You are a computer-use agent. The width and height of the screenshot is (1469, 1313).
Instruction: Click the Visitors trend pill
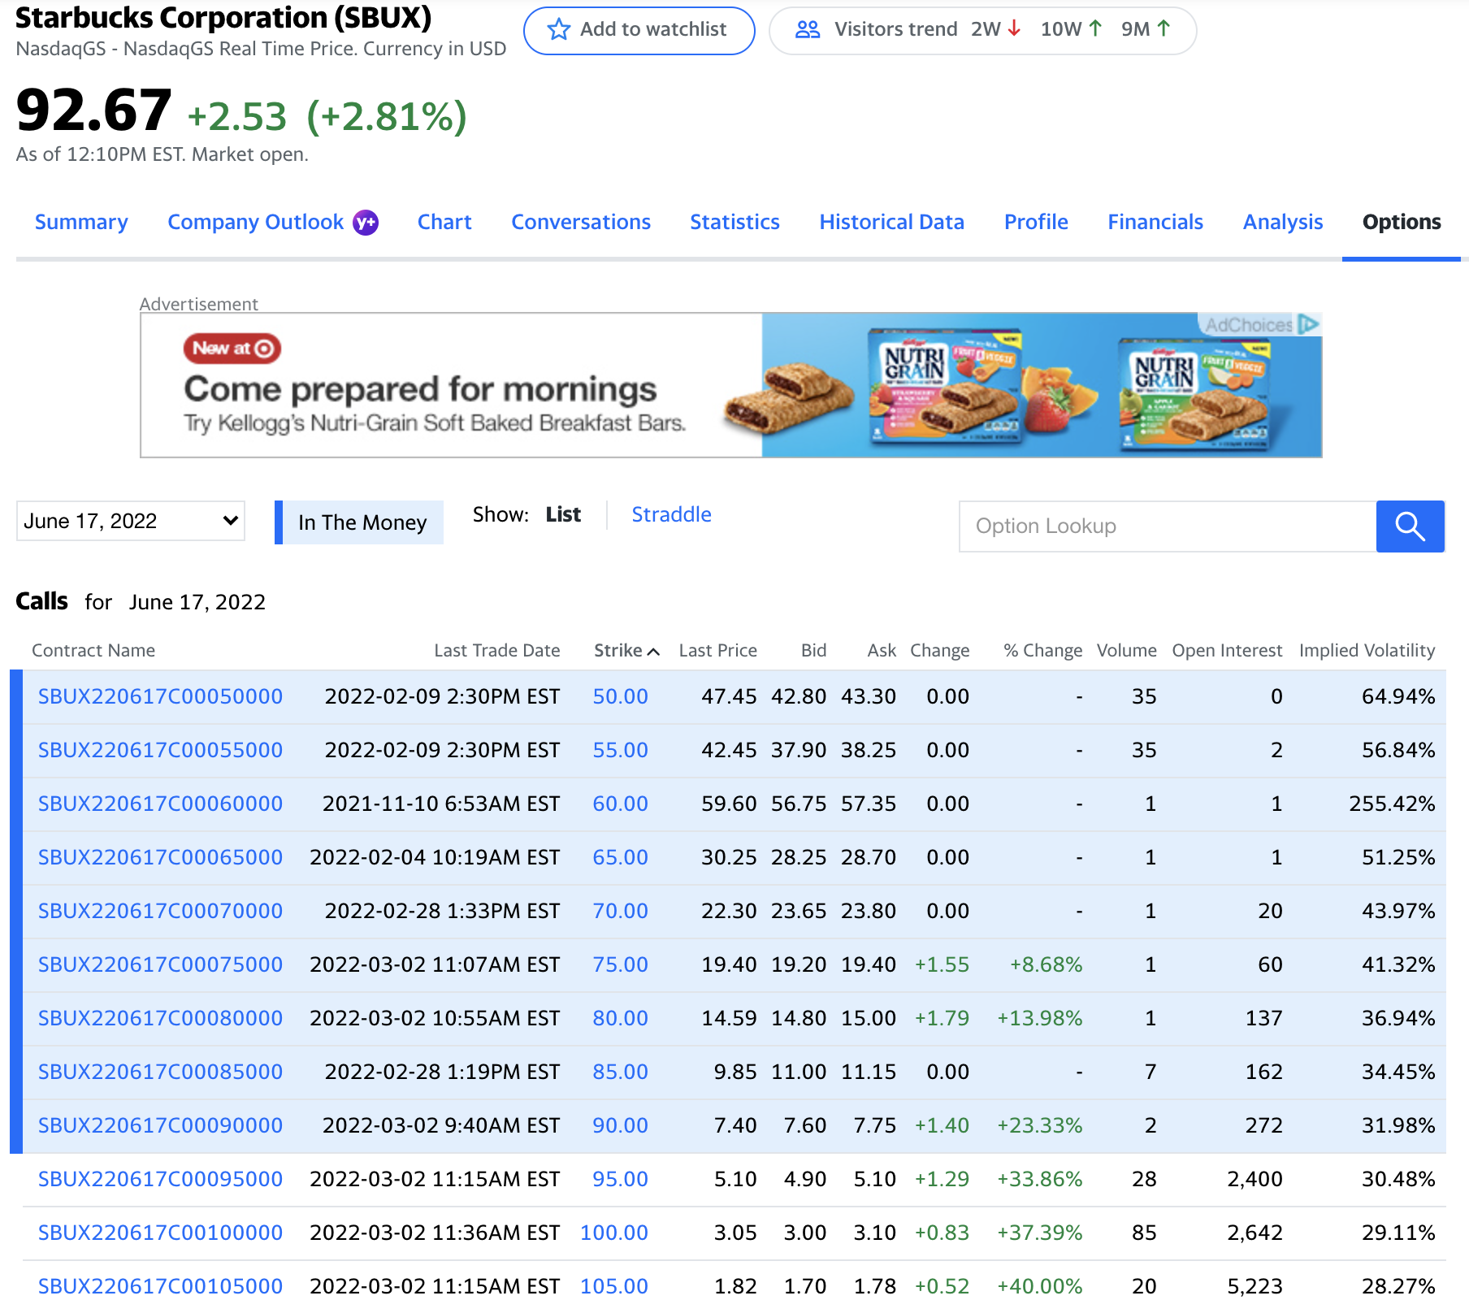tap(982, 31)
